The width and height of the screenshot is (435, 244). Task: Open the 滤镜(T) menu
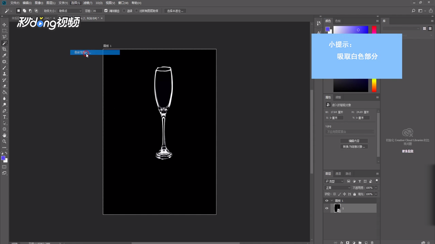pos(88,3)
